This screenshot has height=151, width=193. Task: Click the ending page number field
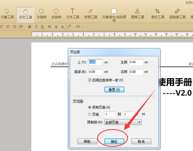click(x=128, y=114)
